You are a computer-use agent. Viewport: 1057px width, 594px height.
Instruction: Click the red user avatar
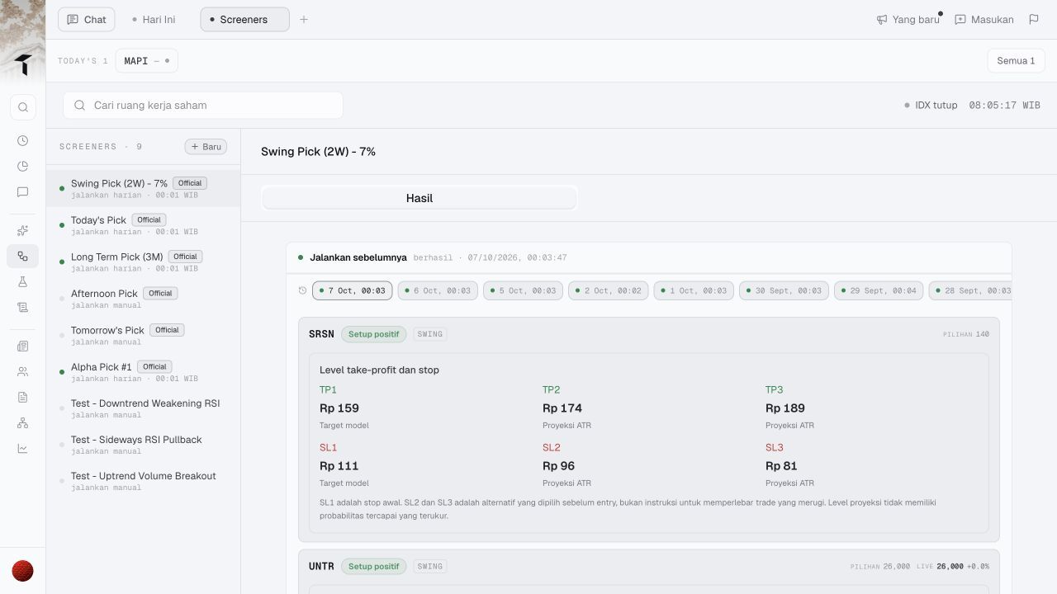tap(23, 571)
